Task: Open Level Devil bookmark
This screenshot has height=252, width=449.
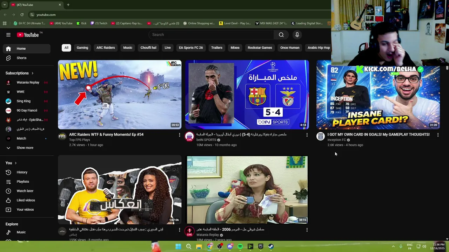Action: tap(235, 23)
